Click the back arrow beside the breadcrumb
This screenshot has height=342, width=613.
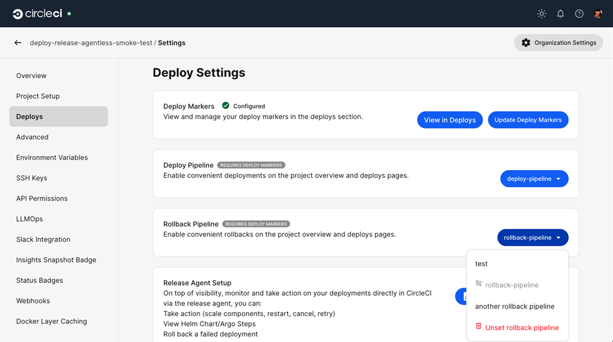[x=17, y=43]
